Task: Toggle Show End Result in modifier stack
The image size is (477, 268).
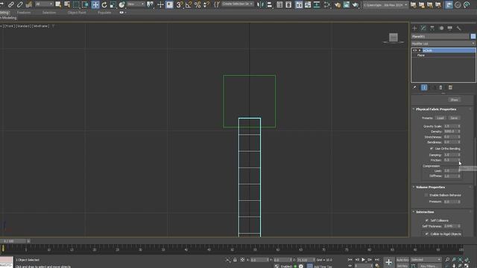Action: point(424,88)
